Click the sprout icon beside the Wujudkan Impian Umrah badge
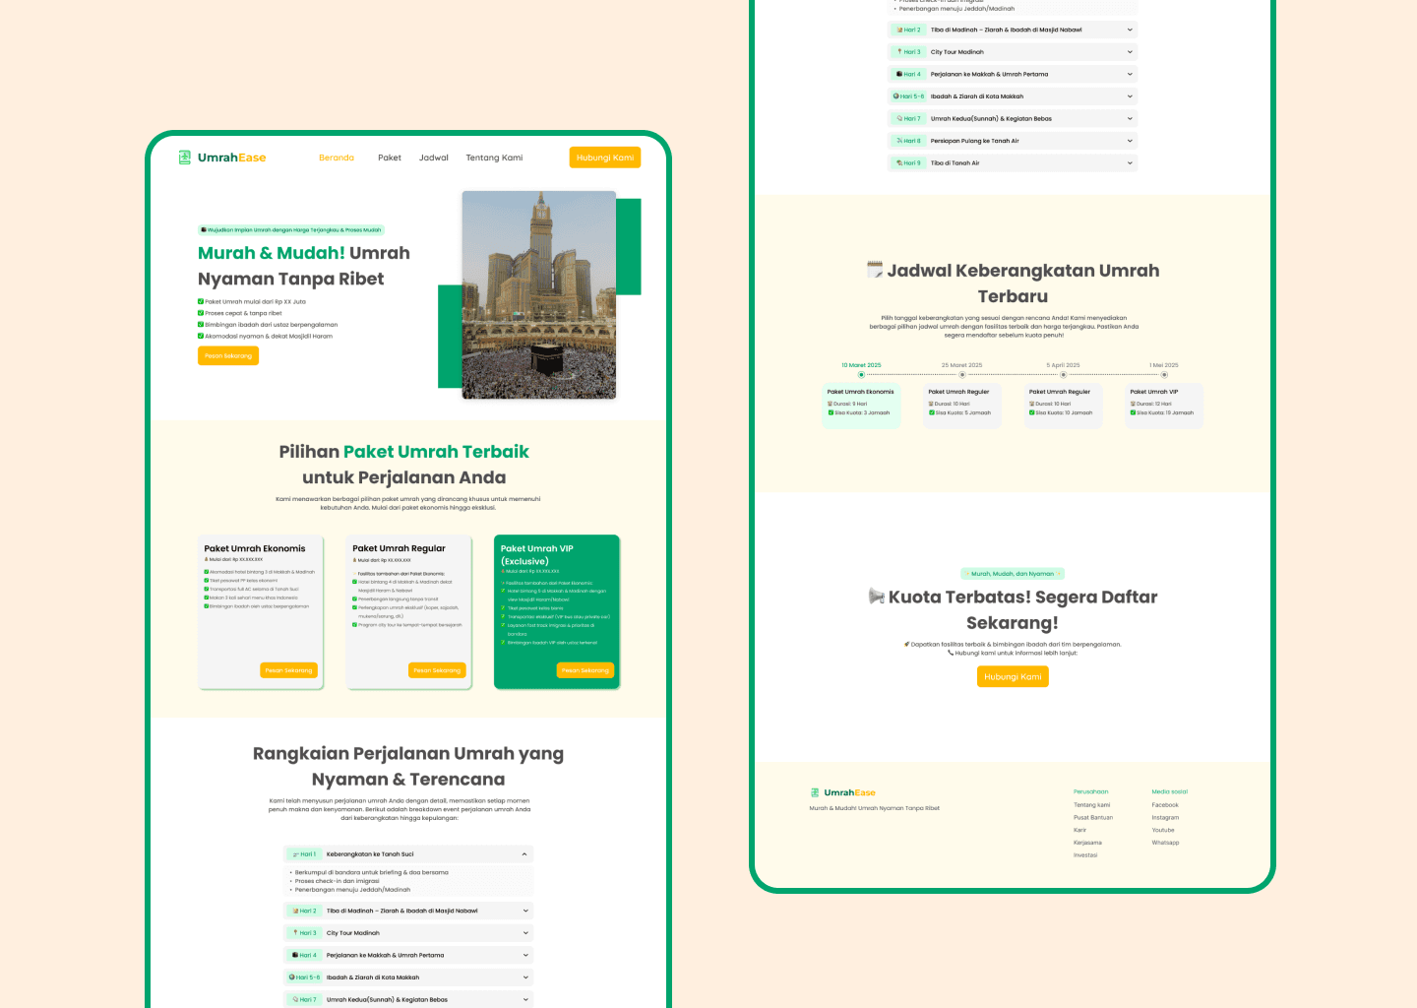 (204, 229)
